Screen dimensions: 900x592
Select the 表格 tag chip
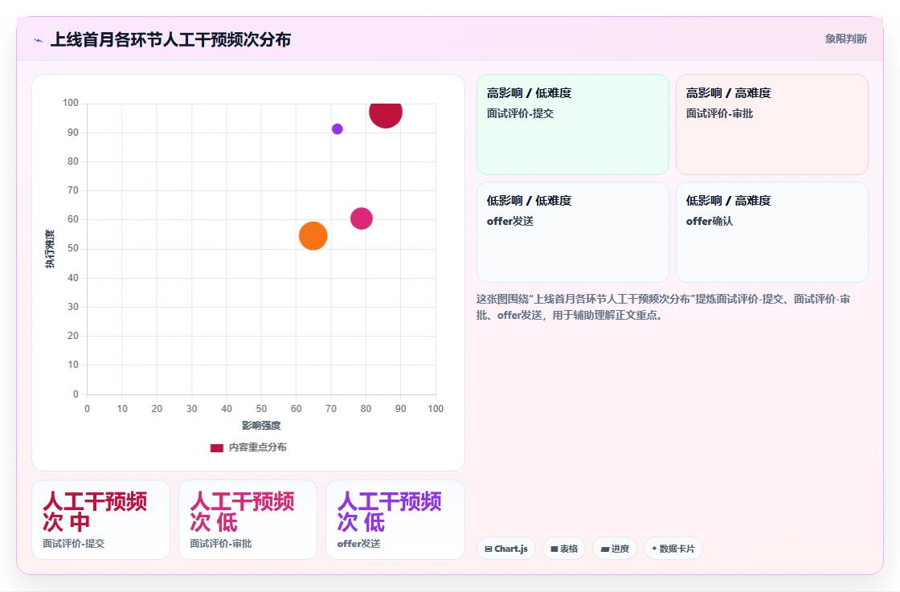point(564,549)
